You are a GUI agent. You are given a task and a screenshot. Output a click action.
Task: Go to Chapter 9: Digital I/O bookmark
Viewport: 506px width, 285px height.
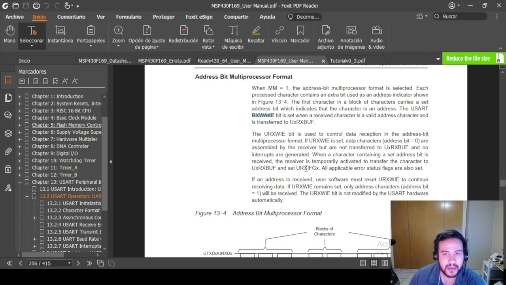(x=55, y=154)
